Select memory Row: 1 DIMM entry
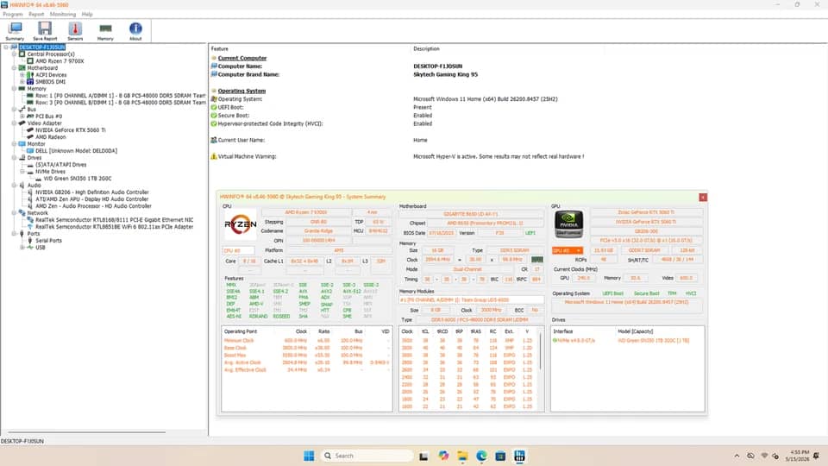This screenshot has width=828, height=466. coord(121,95)
